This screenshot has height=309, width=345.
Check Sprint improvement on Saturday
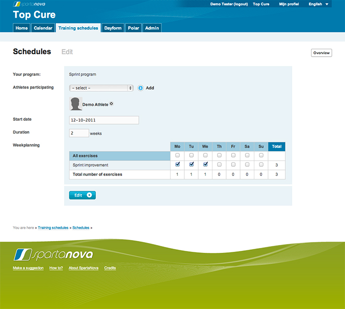(247, 165)
